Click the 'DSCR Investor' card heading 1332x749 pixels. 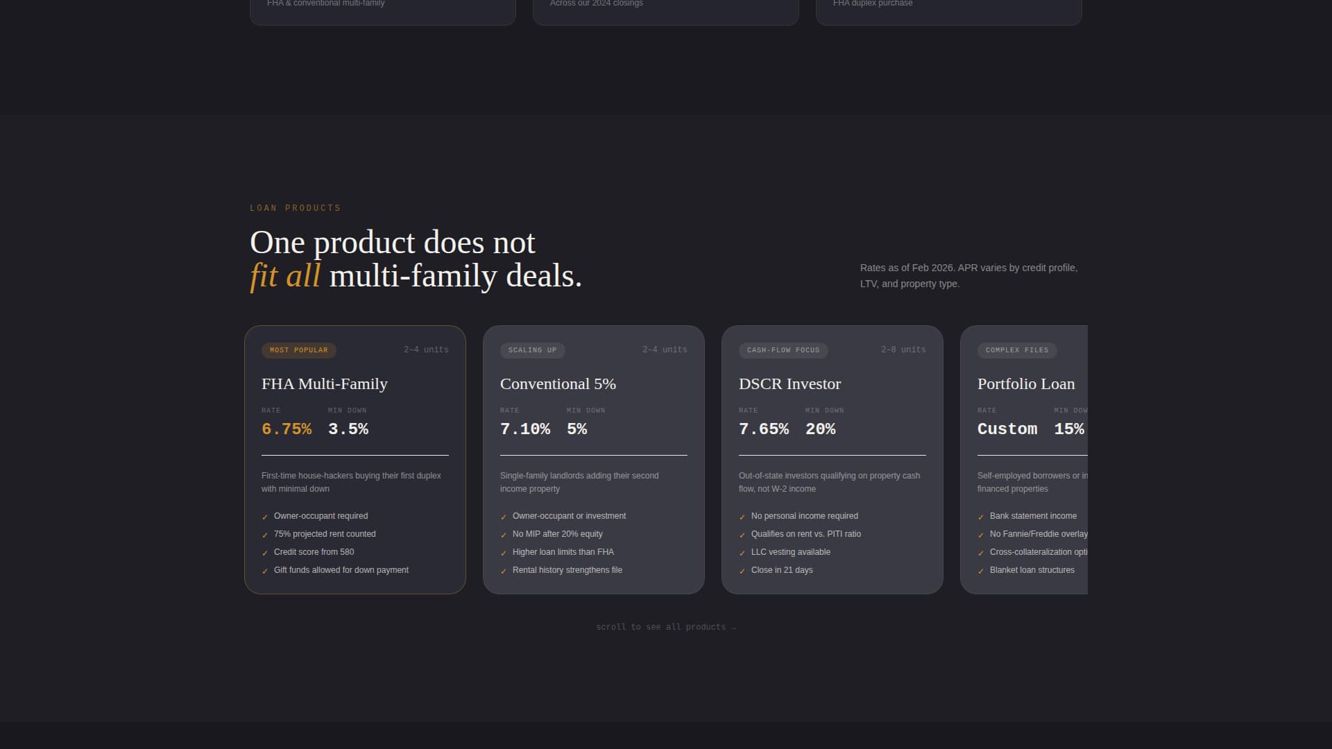point(789,384)
